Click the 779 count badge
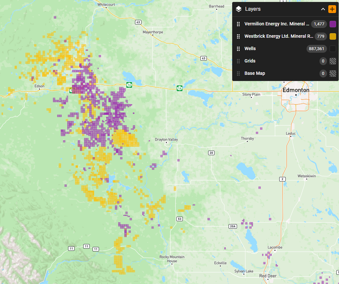Screen dimensions: 339x284 [320, 36]
